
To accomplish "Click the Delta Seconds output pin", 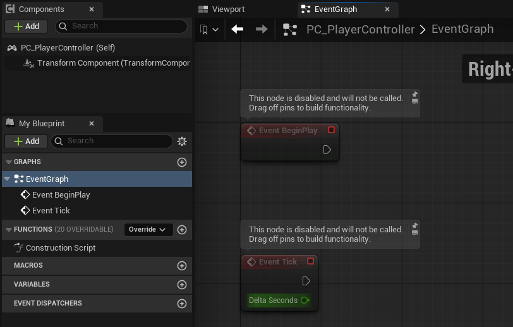I will tap(305, 300).
